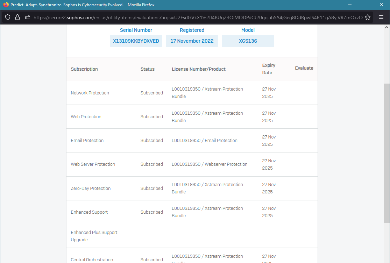Click expiry date for Zero-Day Protection
This screenshot has width=390, height=263.
pos(269,188)
